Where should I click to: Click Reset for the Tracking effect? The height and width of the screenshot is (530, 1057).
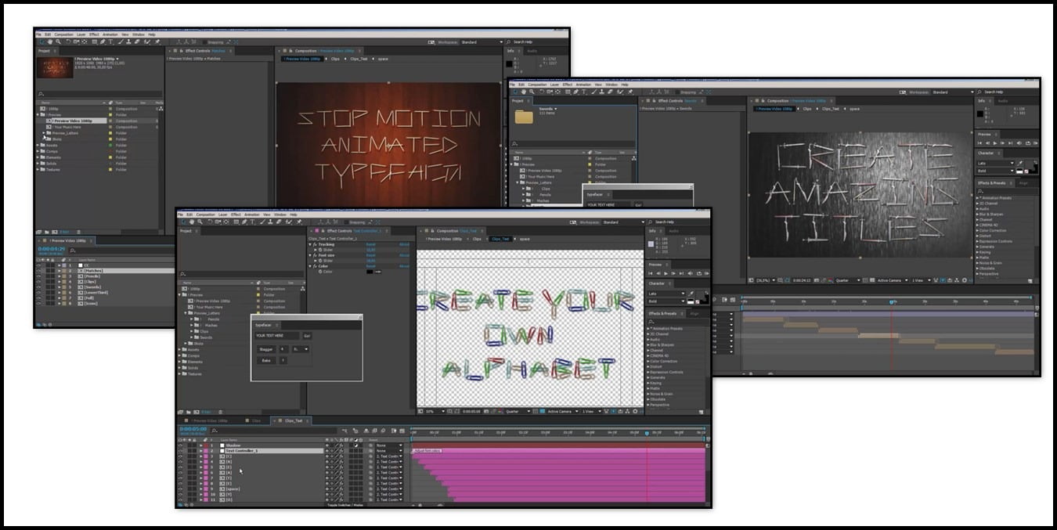coord(371,244)
